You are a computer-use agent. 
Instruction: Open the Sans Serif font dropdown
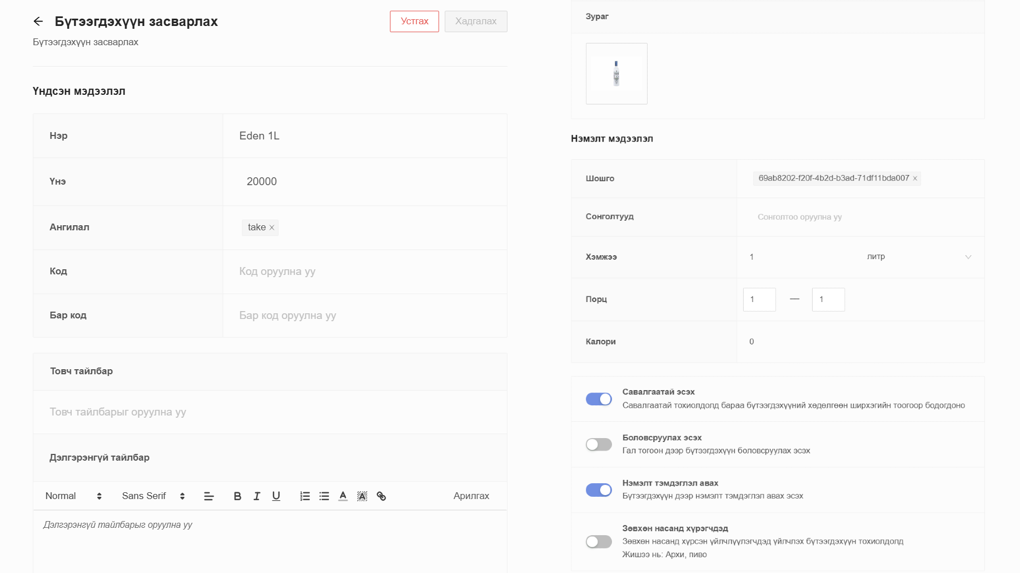tap(153, 496)
